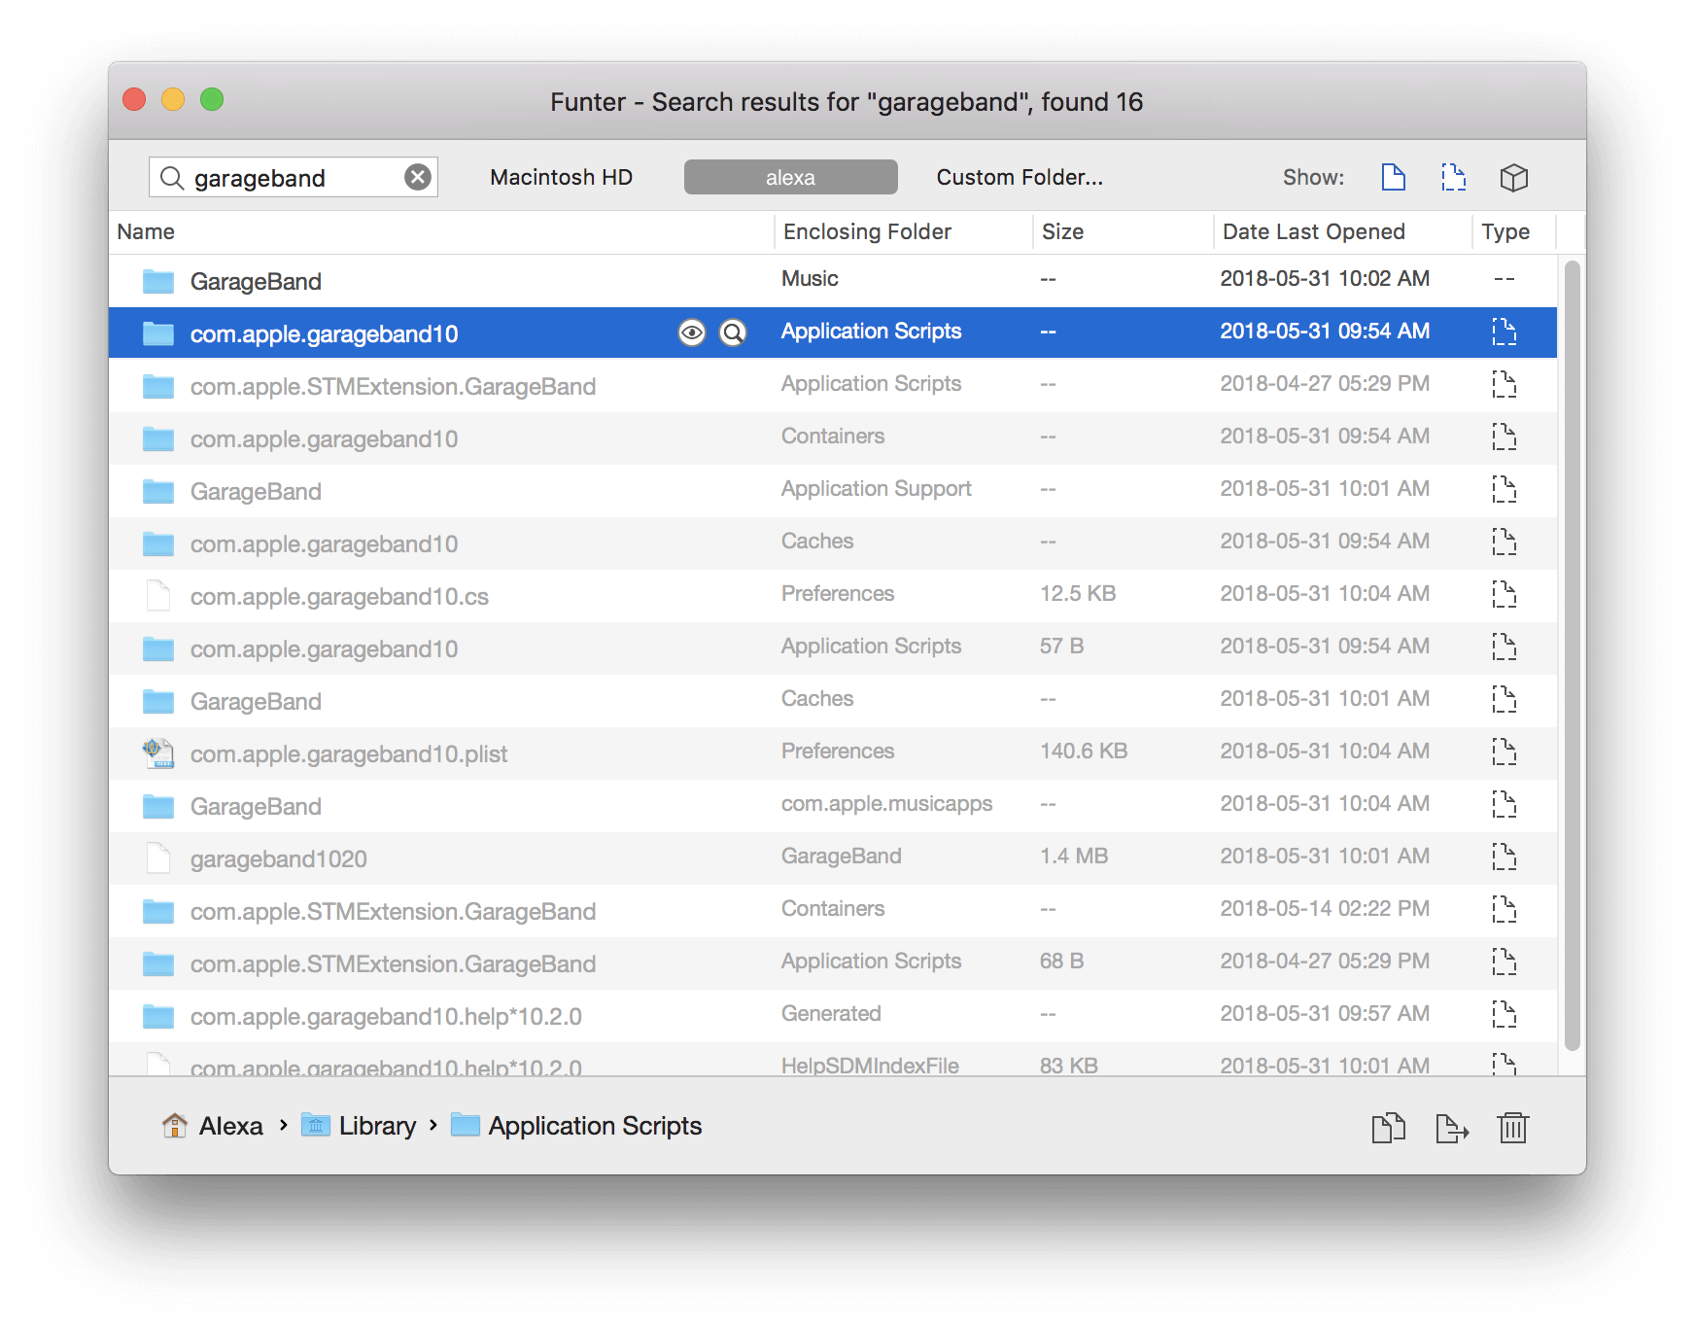The height and width of the screenshot is (1330, 1695).
Task: Delete selected file with trash icon
Action: coord(1513,1128)
